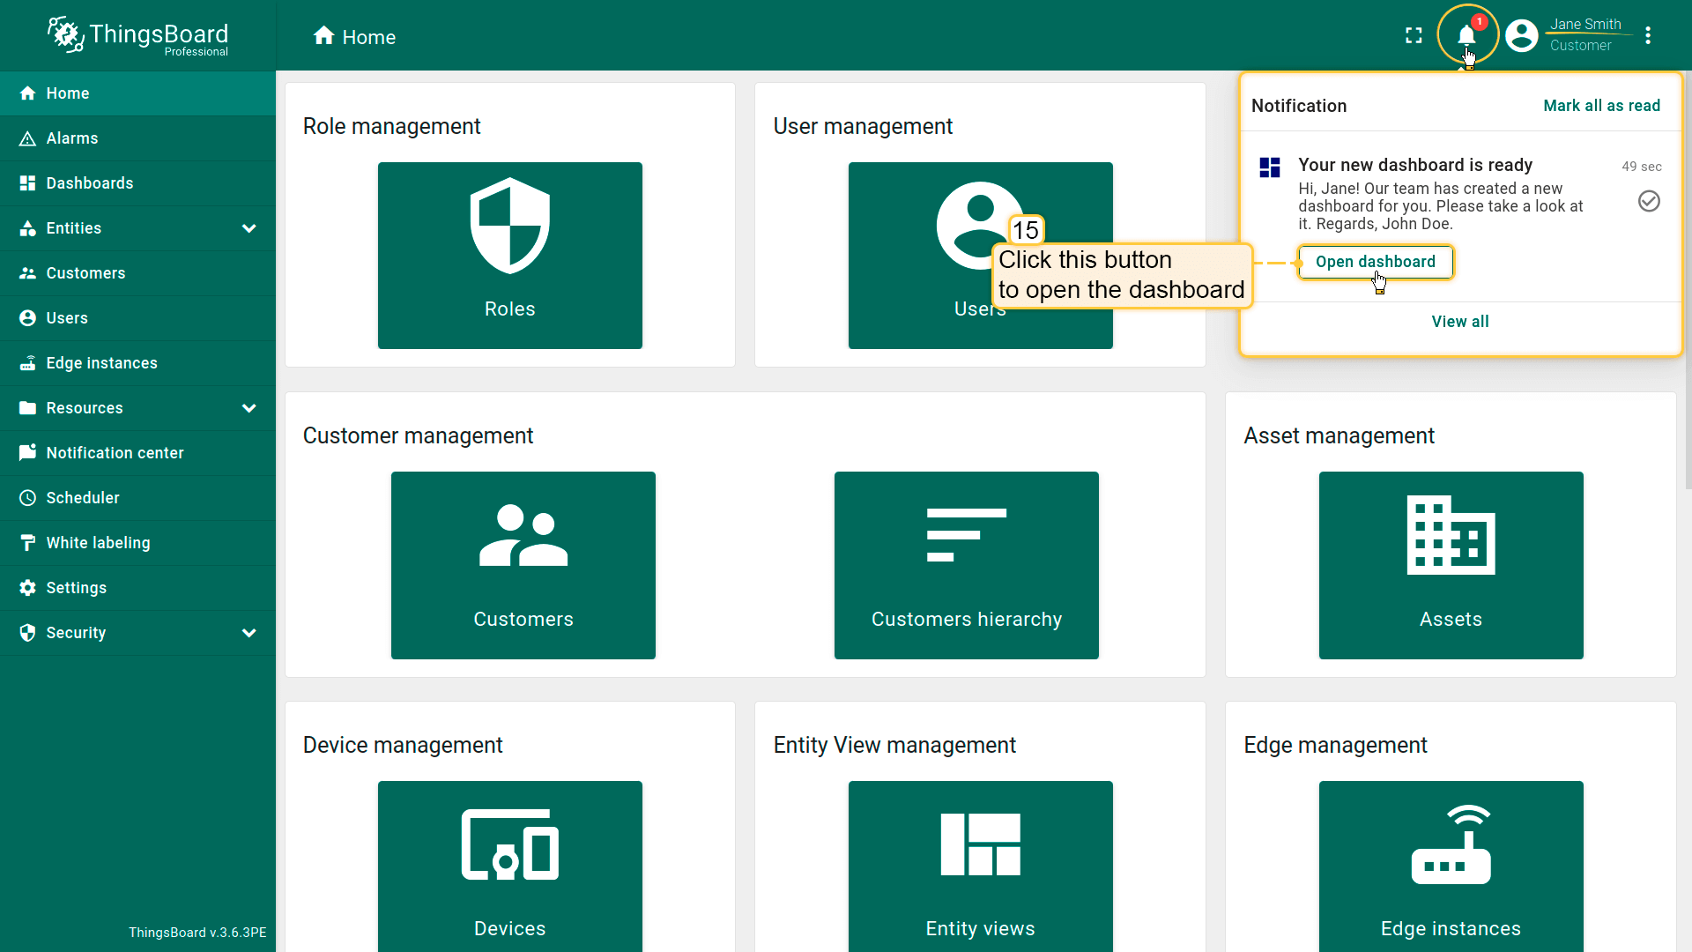This screenshot has width=1692, height=952.
Task: Open the user profile avatar icon
Action: [x=1522, y=35]
